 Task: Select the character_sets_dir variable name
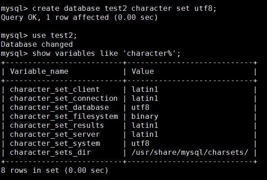click(x=50, y=153)
